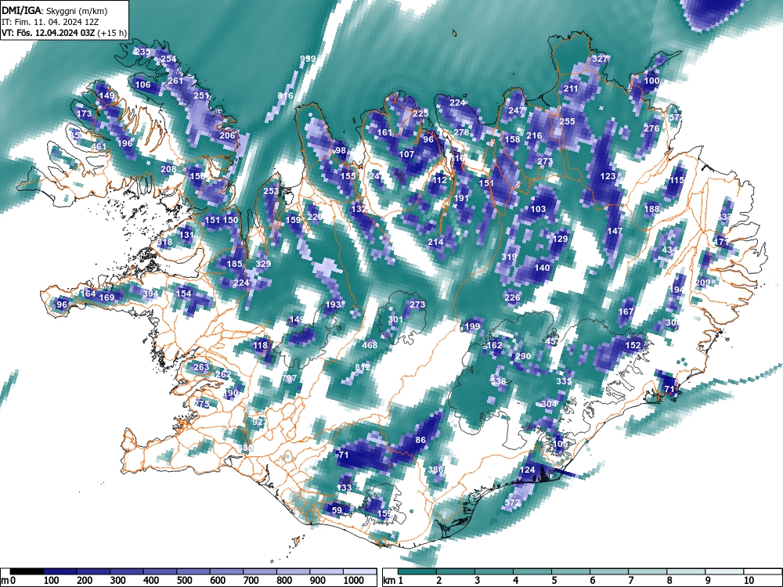Click the visibility value '173'
The height and width of the screenshot is (587, 783).
tap(85, 113)
